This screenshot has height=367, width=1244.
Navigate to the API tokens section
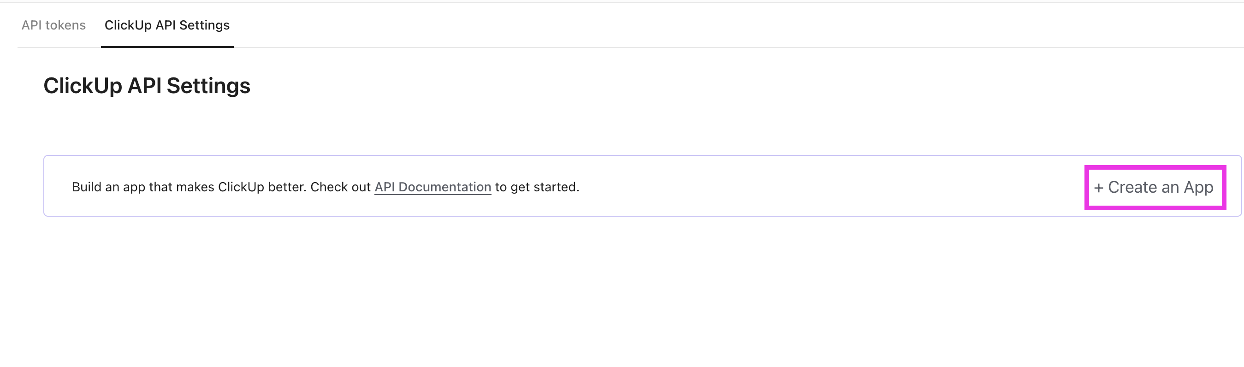click(x=53, y=24)
